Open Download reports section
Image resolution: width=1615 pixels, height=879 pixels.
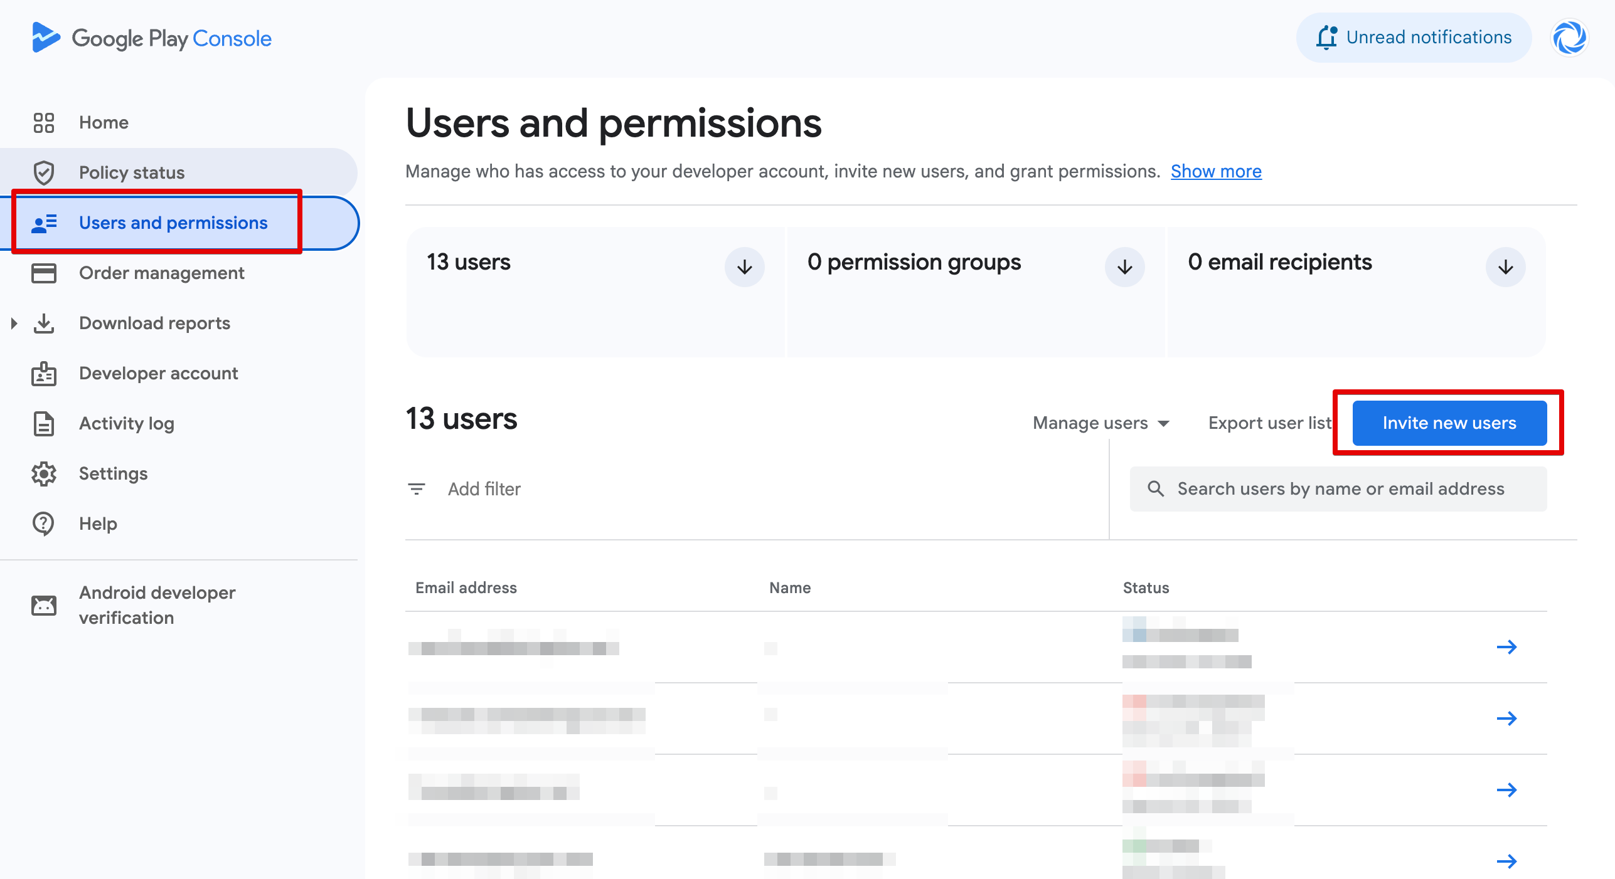coord(154,324)
